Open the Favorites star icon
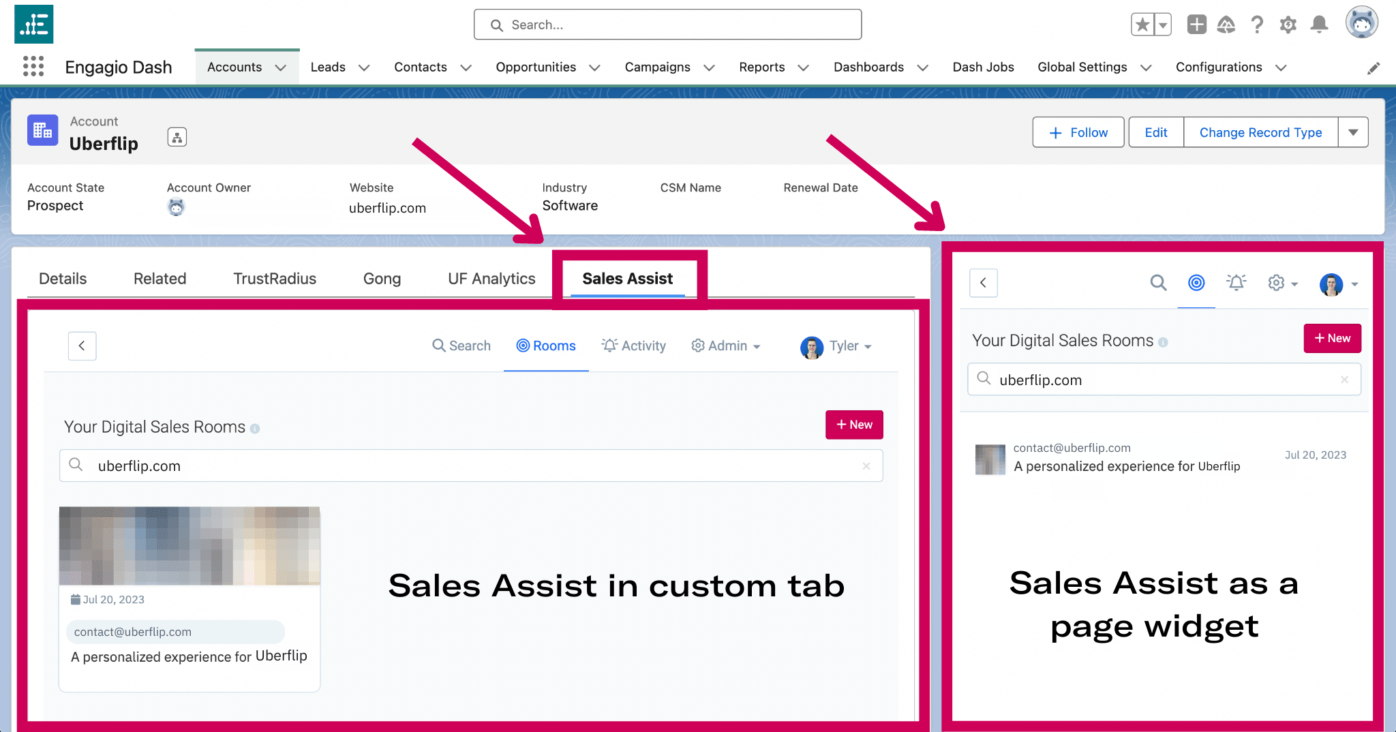Image resolution: width=1396 pixels, height=732 pixels. [1142, 25]
